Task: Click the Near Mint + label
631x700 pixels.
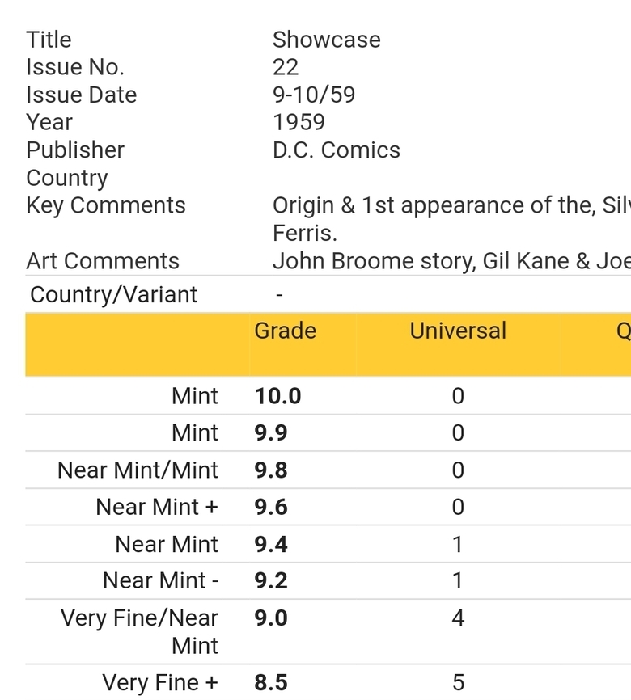Action: [x=157, y=507]
